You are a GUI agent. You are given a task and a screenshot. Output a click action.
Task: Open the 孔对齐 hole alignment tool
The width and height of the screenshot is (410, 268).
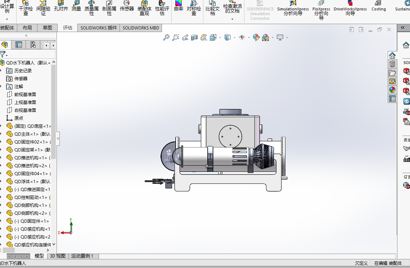click(x=61, y=6)
